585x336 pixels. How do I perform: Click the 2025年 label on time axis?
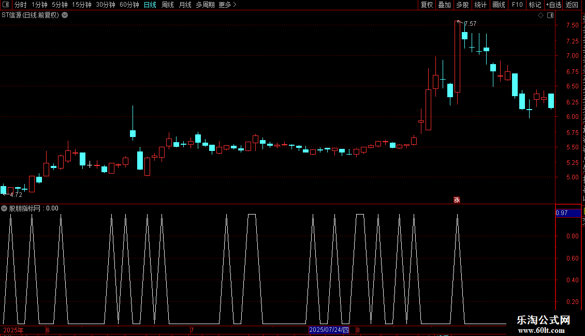tap(13, 330)
